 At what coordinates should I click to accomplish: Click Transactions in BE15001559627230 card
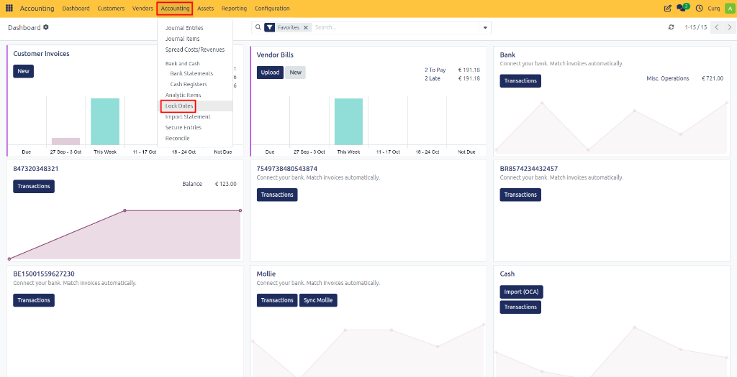tap(34, 300)
